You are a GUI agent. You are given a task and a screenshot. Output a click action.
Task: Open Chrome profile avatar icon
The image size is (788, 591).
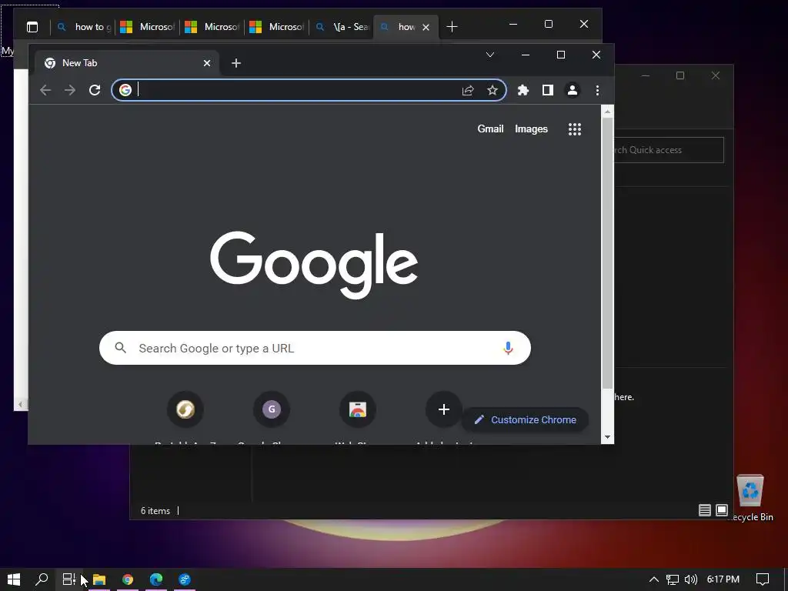[573, 90]
